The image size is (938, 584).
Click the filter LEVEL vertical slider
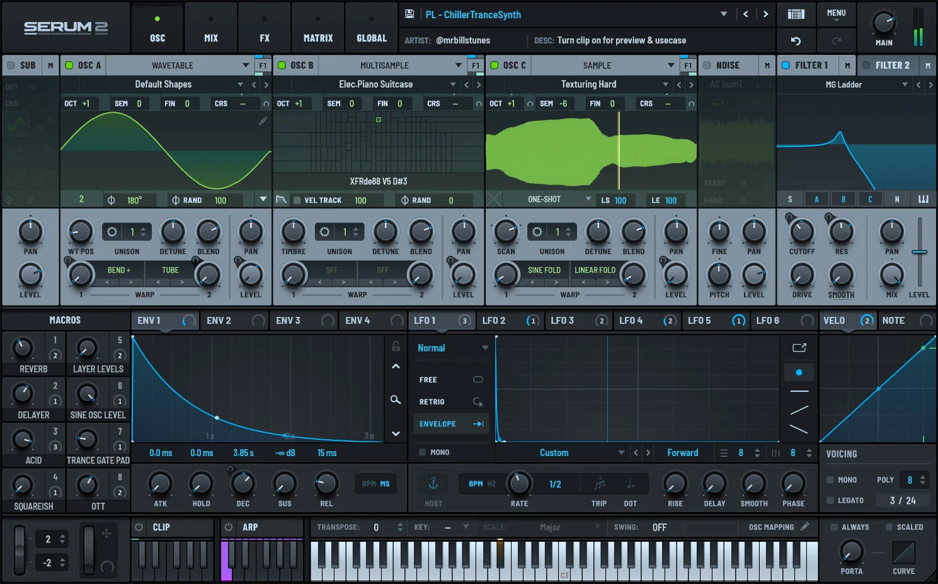(x=920, y=252)
